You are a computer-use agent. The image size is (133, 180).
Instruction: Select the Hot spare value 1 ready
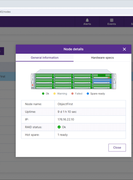(x=63, y=135)
